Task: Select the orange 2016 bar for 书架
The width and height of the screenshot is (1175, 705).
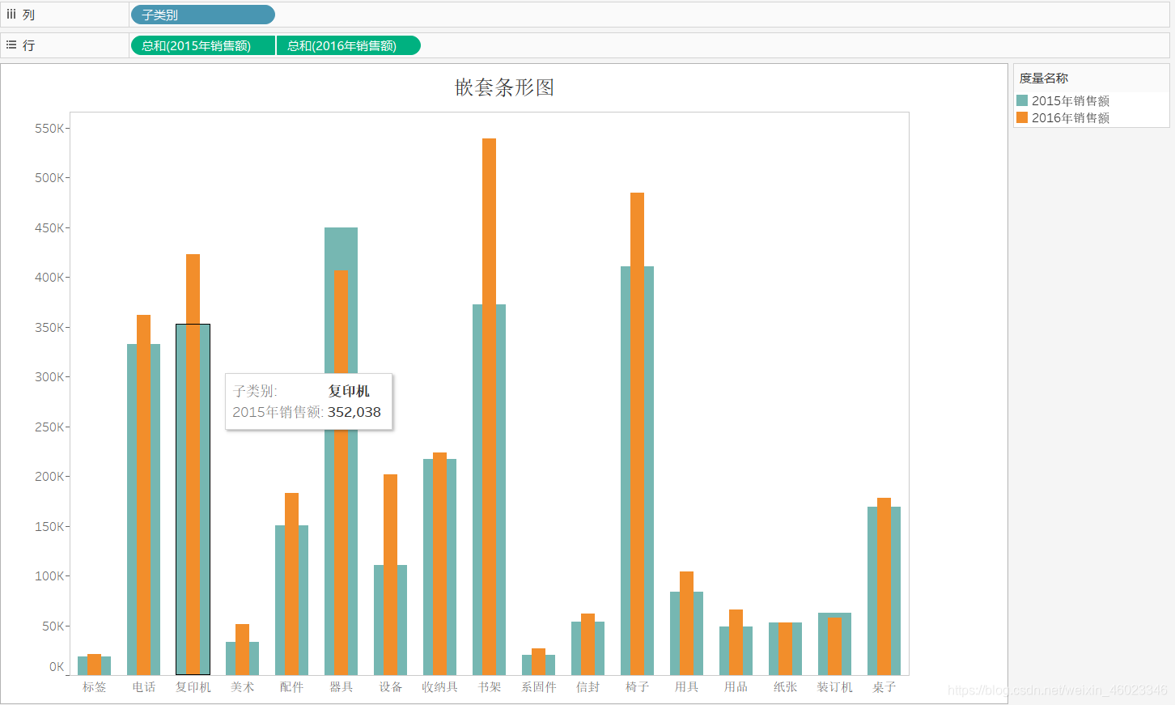Action: (x=489, y=406)
